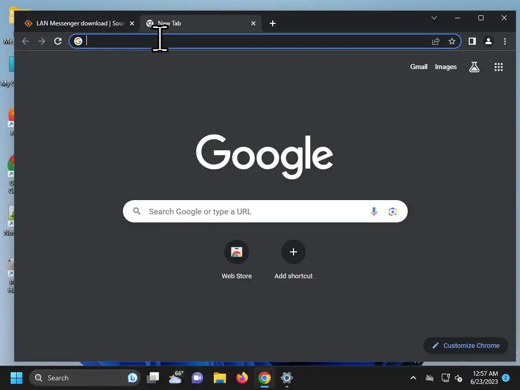Image resolution: width=520 pixels, height=390 pixels.
Task: Open the Gmail link
Action: click(419, 67)
